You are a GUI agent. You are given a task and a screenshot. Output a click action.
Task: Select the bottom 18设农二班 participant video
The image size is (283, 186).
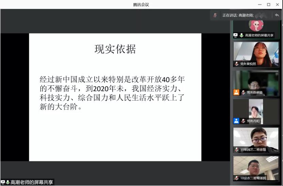point(256,167)
